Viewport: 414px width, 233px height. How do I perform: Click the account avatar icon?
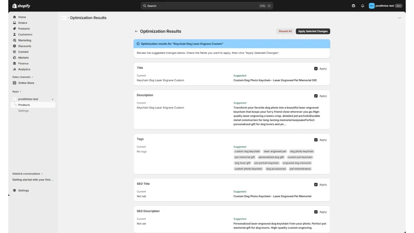(x=372, y=6)
